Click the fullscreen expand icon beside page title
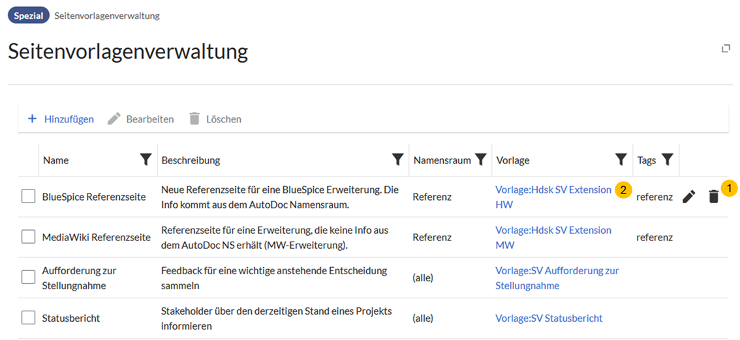Viewport: 740px width, 340px height. point(726,49)
